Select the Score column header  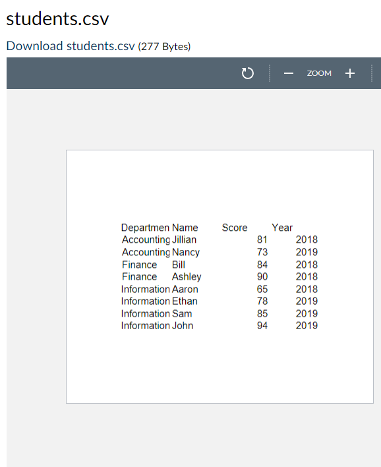pos(235,228)
